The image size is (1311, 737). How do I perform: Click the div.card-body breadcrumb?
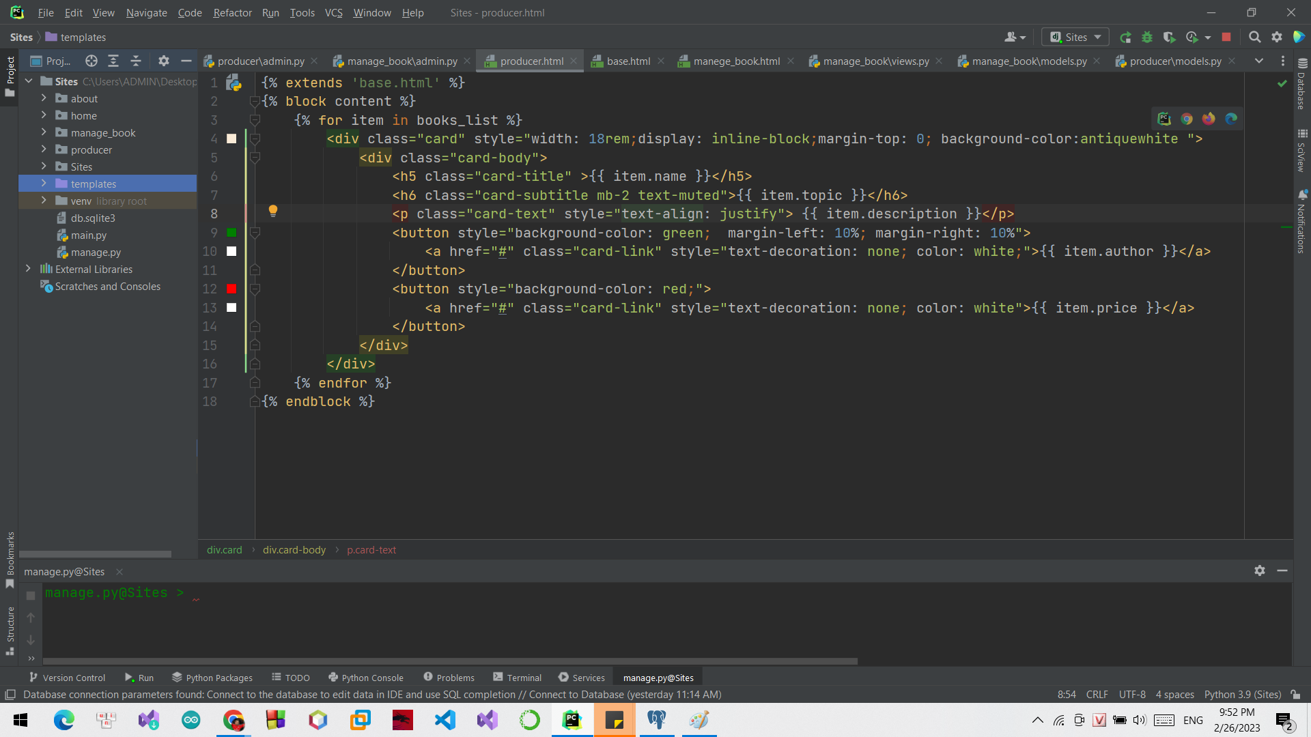[x=294, y=550]
